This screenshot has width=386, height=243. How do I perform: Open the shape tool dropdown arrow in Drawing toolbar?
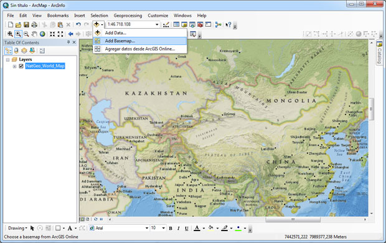[64, 228]
